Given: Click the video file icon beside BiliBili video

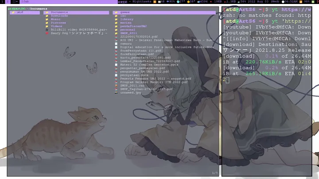Looking at the screenshot, I should click(x=47, y=30).
